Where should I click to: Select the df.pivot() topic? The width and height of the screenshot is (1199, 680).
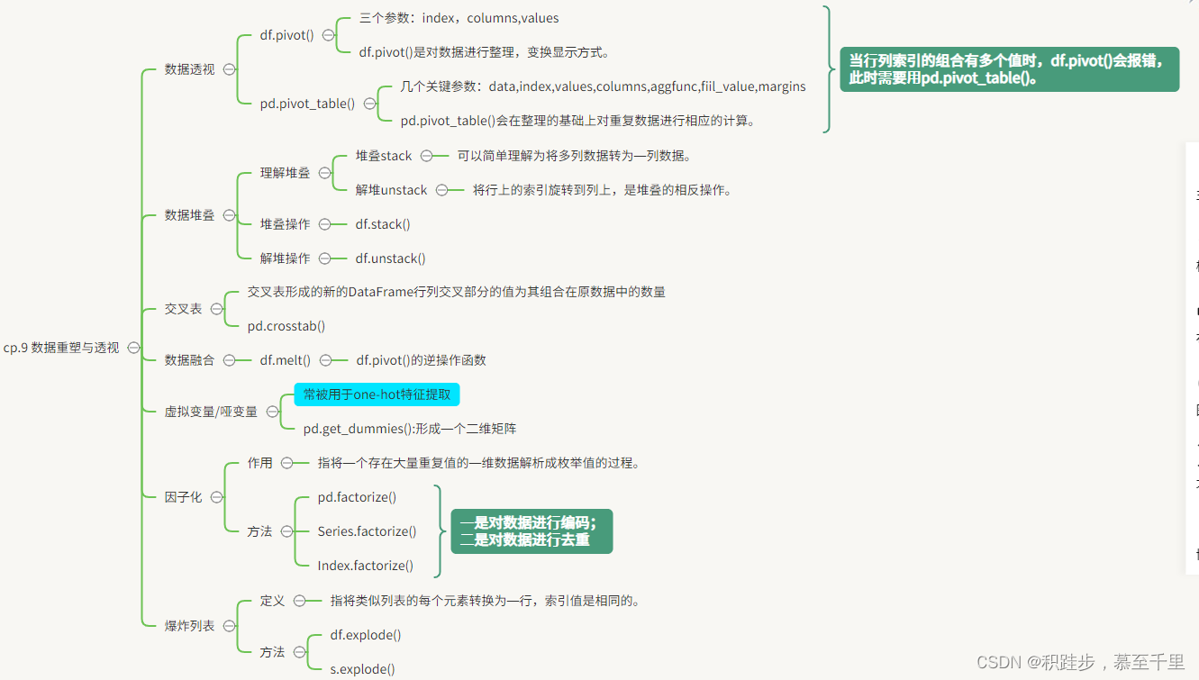(x=286, y=35)
